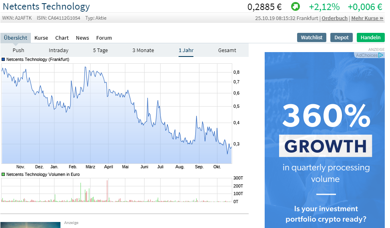Click the green up-arrow trend icon
This screenshot has height=228, width=390.
pyautogui.click(x=295, y=6)
